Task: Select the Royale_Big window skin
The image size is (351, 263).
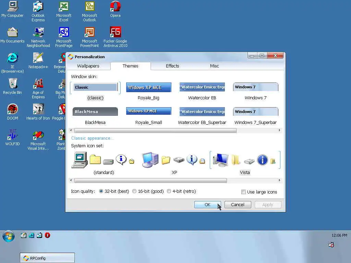Action: [149, 91]
